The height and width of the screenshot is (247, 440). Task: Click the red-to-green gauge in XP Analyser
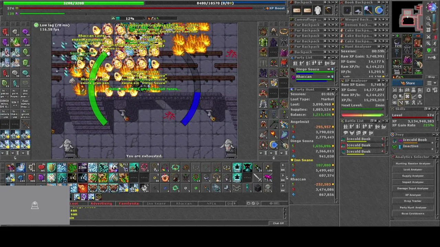click(362, 115)
